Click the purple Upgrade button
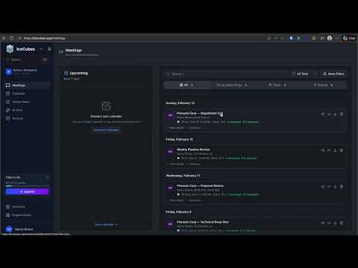 pos(27,191)
